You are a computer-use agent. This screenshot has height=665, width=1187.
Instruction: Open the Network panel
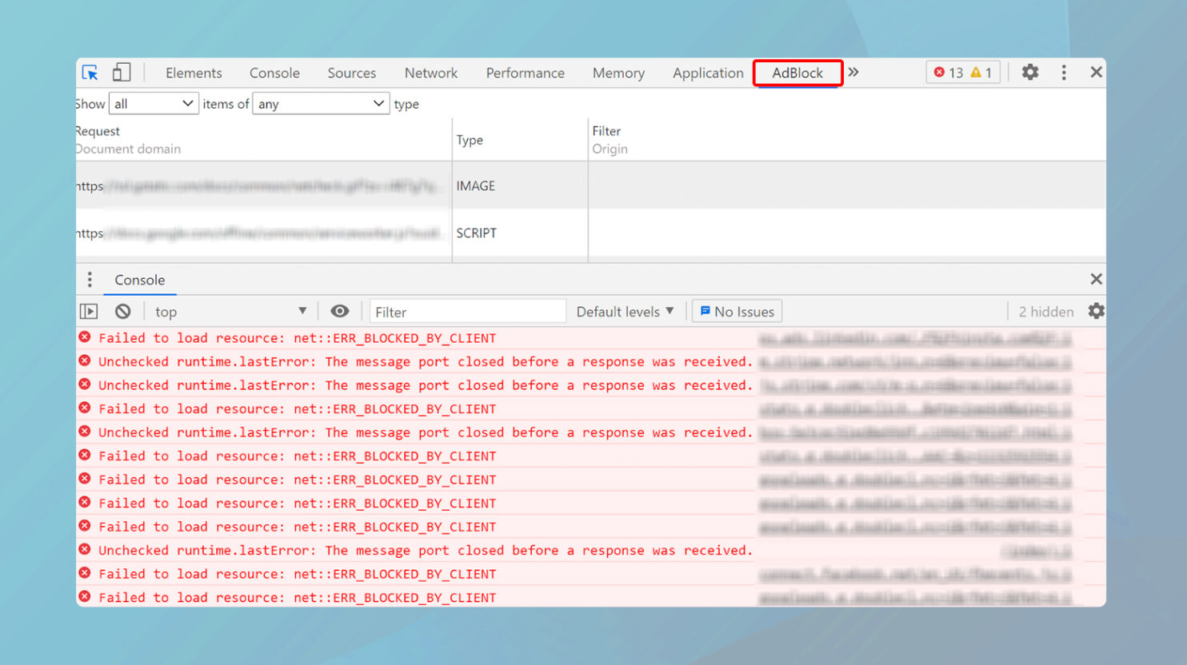coord(430,72)
